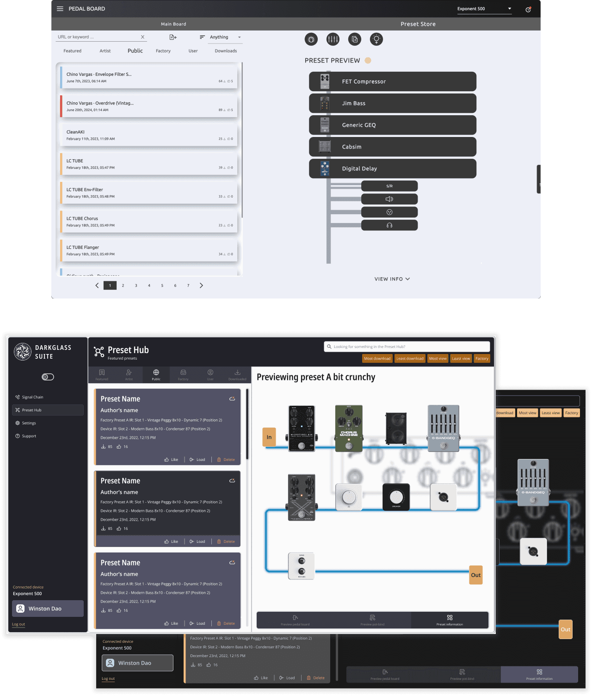Image resolution: width=592 pixels, height=696 pixels.
Task: Click the import preset file icon
Action: (x=173, y=37)
